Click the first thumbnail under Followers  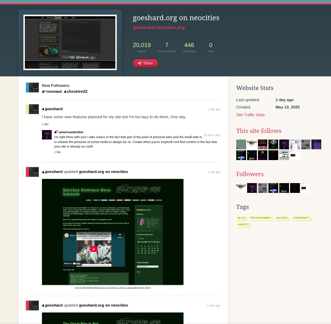point(241,188)
